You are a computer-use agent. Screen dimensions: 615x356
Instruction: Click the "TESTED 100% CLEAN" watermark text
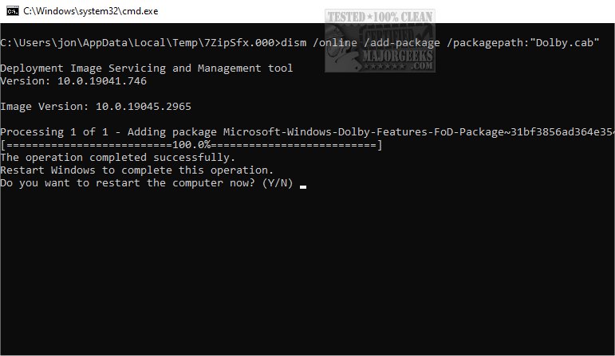point(380,16)
